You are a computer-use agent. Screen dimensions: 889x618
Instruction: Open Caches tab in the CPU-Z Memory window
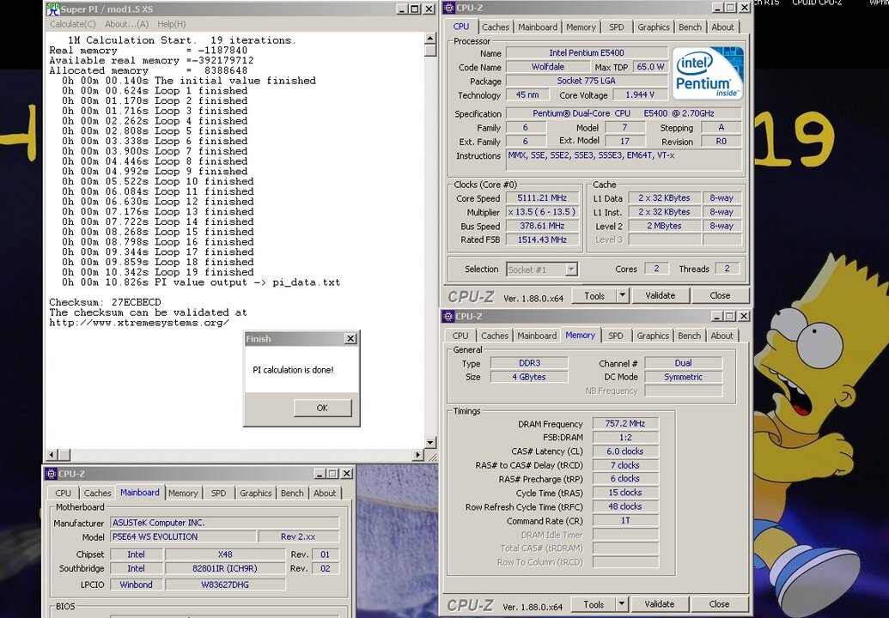click(495, 336)
